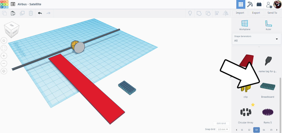Toggle the favorite star above Circular Array
The image size is (282, 133).
click(253, 105)
